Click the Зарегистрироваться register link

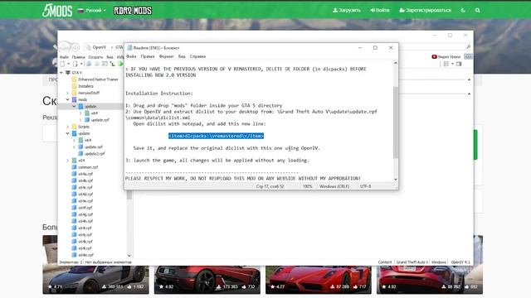425,10
